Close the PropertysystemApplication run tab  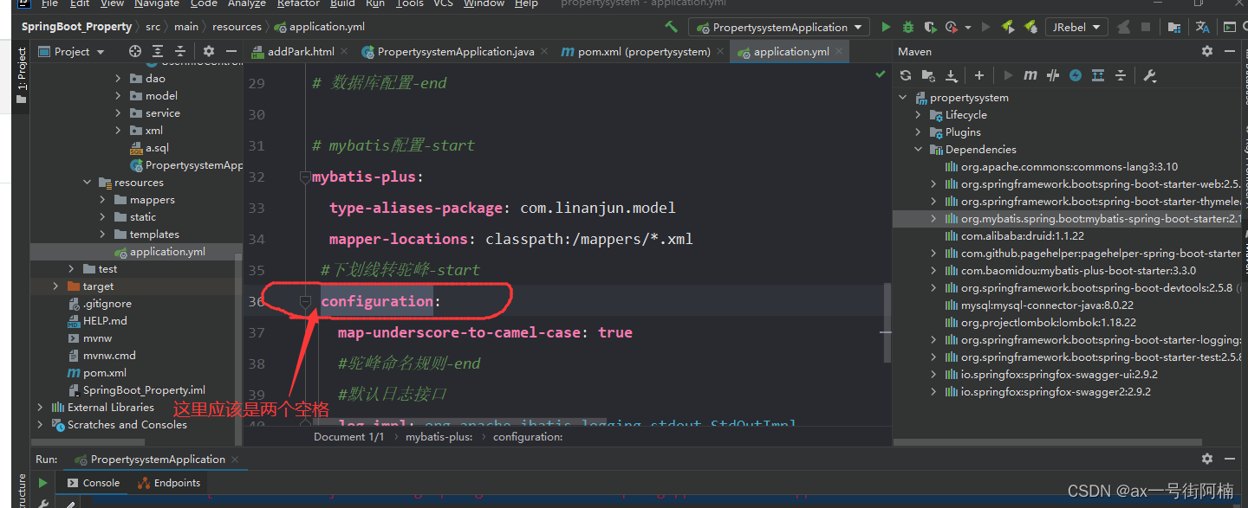(234, 460)
